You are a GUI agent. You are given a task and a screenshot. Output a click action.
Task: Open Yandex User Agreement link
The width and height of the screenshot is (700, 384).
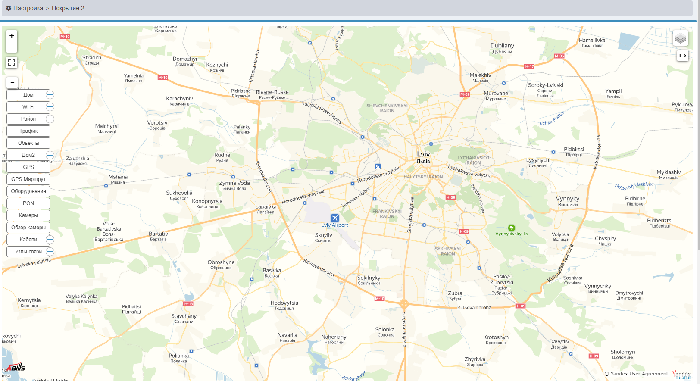649,374
